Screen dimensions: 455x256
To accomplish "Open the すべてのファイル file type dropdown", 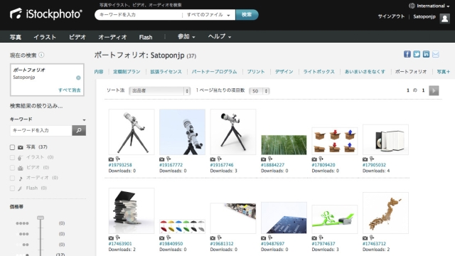I will pyautogui.click(x=208, y=15).
